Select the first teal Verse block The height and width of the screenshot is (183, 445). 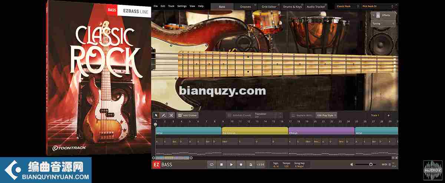[x=188, y=131]
